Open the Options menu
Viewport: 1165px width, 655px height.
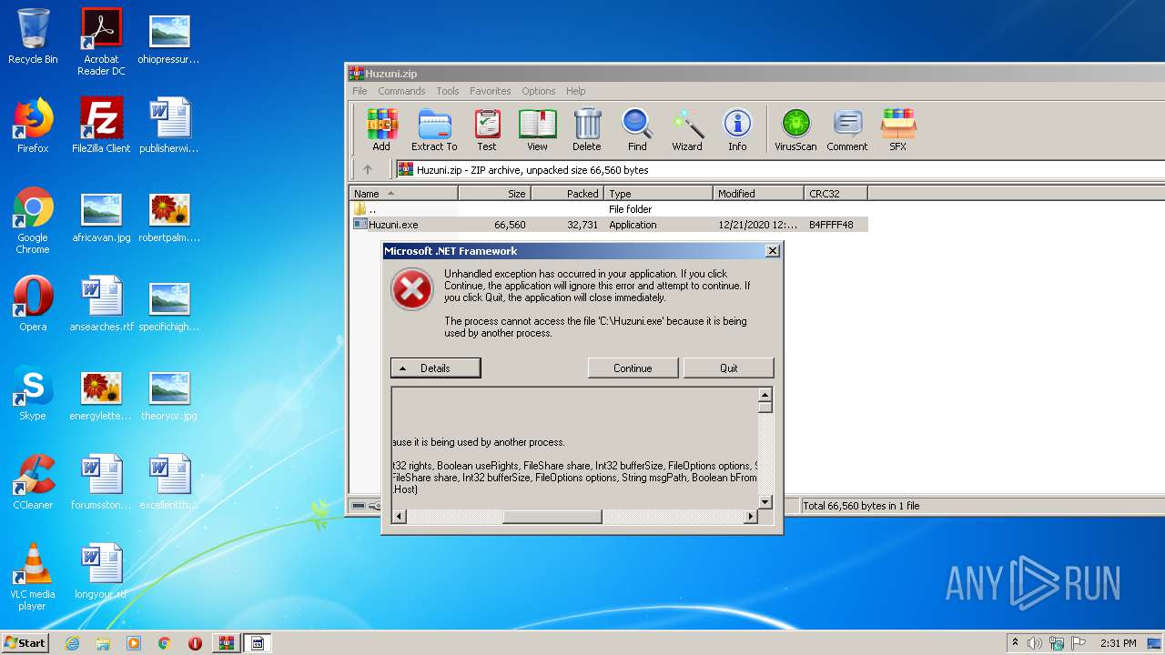tap(539, 91)
